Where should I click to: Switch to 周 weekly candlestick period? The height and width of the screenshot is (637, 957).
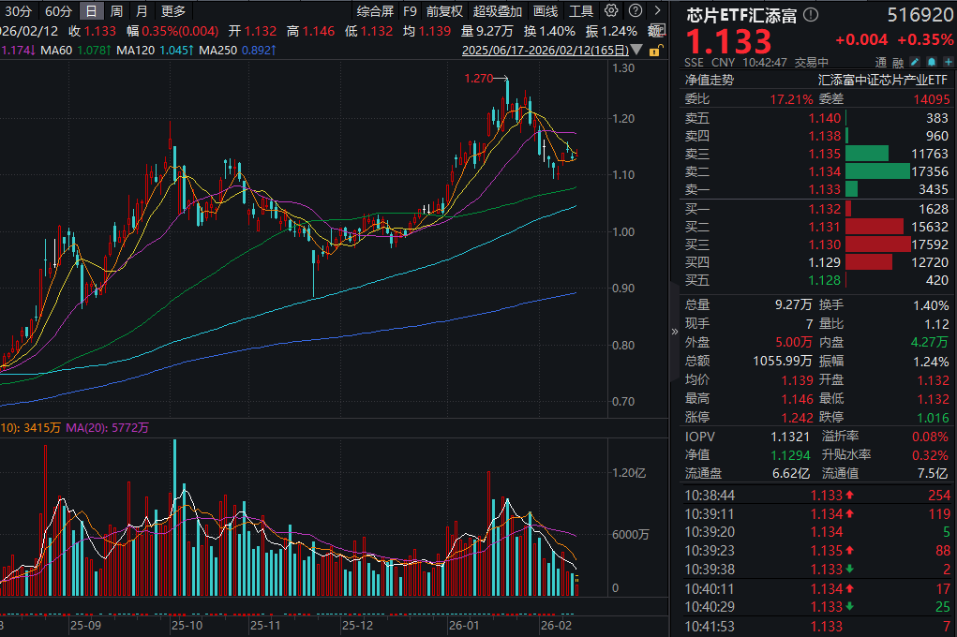point(116,11)
